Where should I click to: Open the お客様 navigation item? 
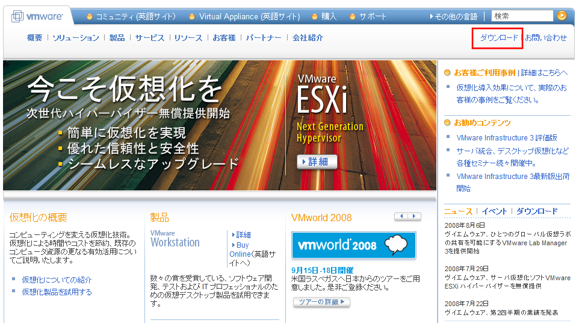224,38
